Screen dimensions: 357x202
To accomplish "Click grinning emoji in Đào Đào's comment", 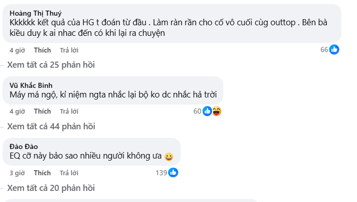I will point(169,157).
